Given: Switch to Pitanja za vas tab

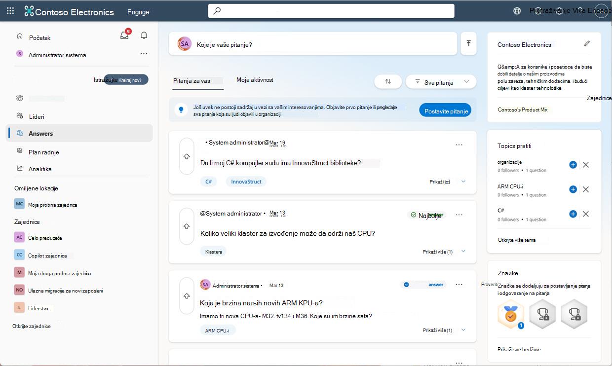Looking at the screenshot, I should click(x=191, y=81).
